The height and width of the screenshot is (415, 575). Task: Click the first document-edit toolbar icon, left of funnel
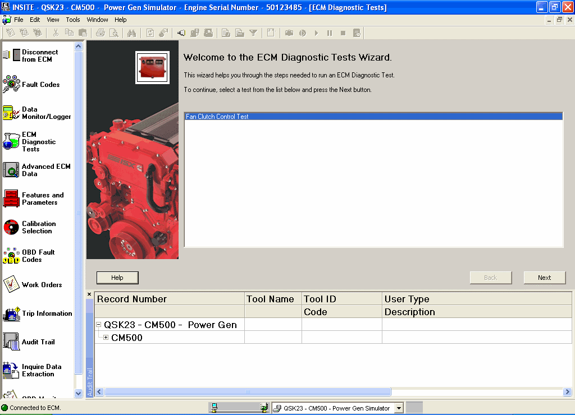[x=226, y=33]
